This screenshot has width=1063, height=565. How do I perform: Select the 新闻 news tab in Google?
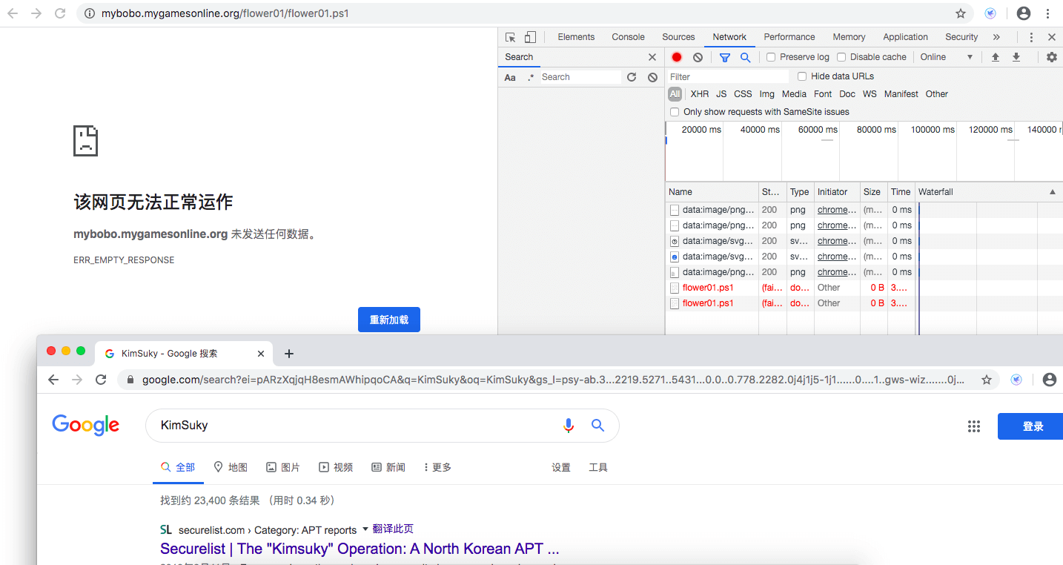(x=388, y=467)
